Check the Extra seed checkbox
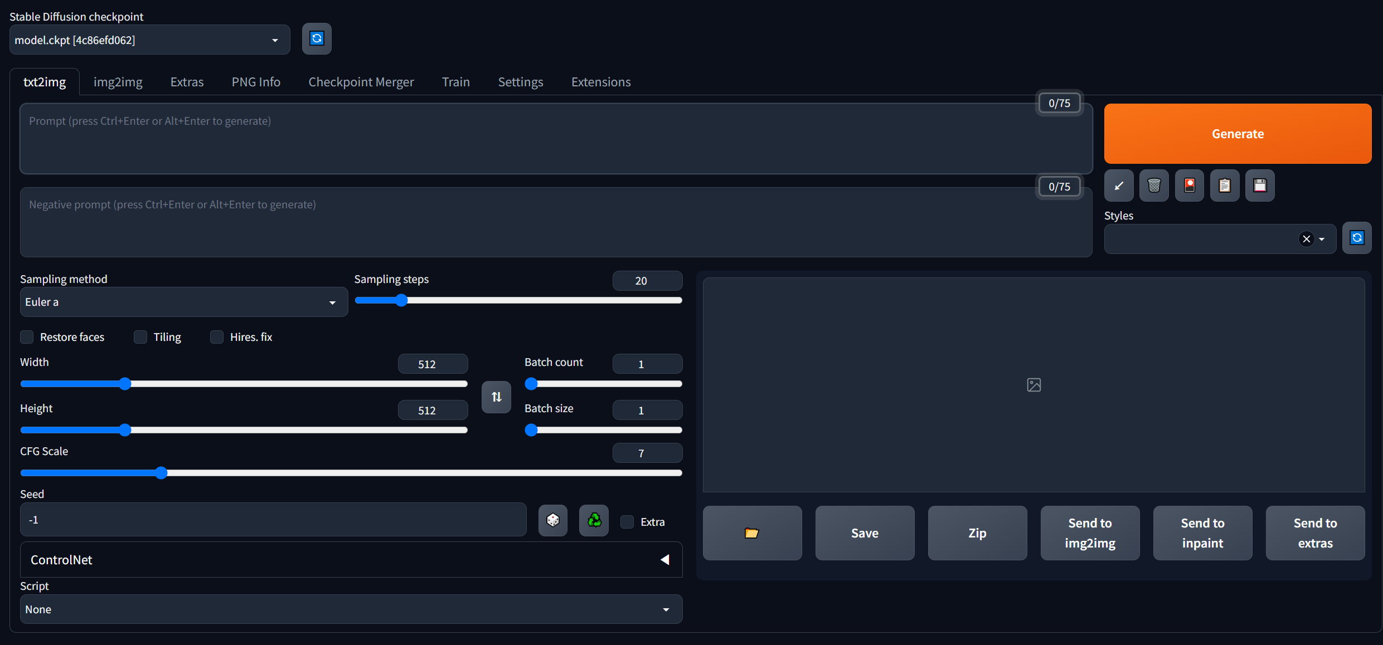 pos(627,522)
